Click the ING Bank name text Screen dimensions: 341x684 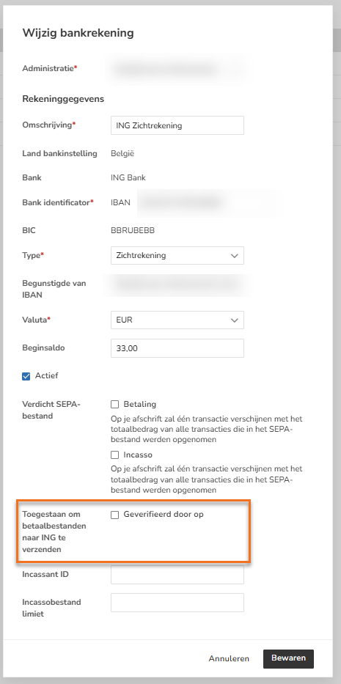(128, 178)
